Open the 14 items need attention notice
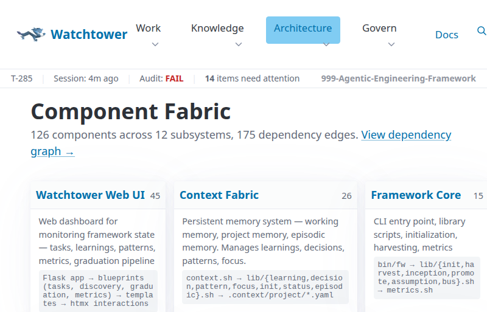 [x=252, y=78]
